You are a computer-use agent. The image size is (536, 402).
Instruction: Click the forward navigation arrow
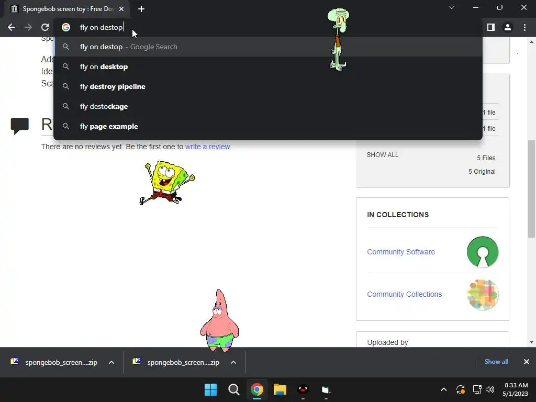pyautogui.click(x=28, y=27)
